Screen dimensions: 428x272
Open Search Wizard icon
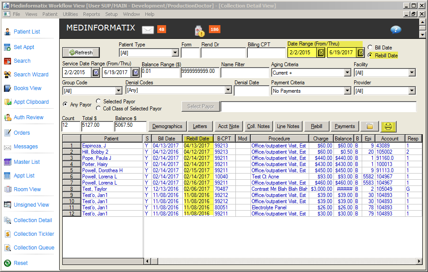8,75
